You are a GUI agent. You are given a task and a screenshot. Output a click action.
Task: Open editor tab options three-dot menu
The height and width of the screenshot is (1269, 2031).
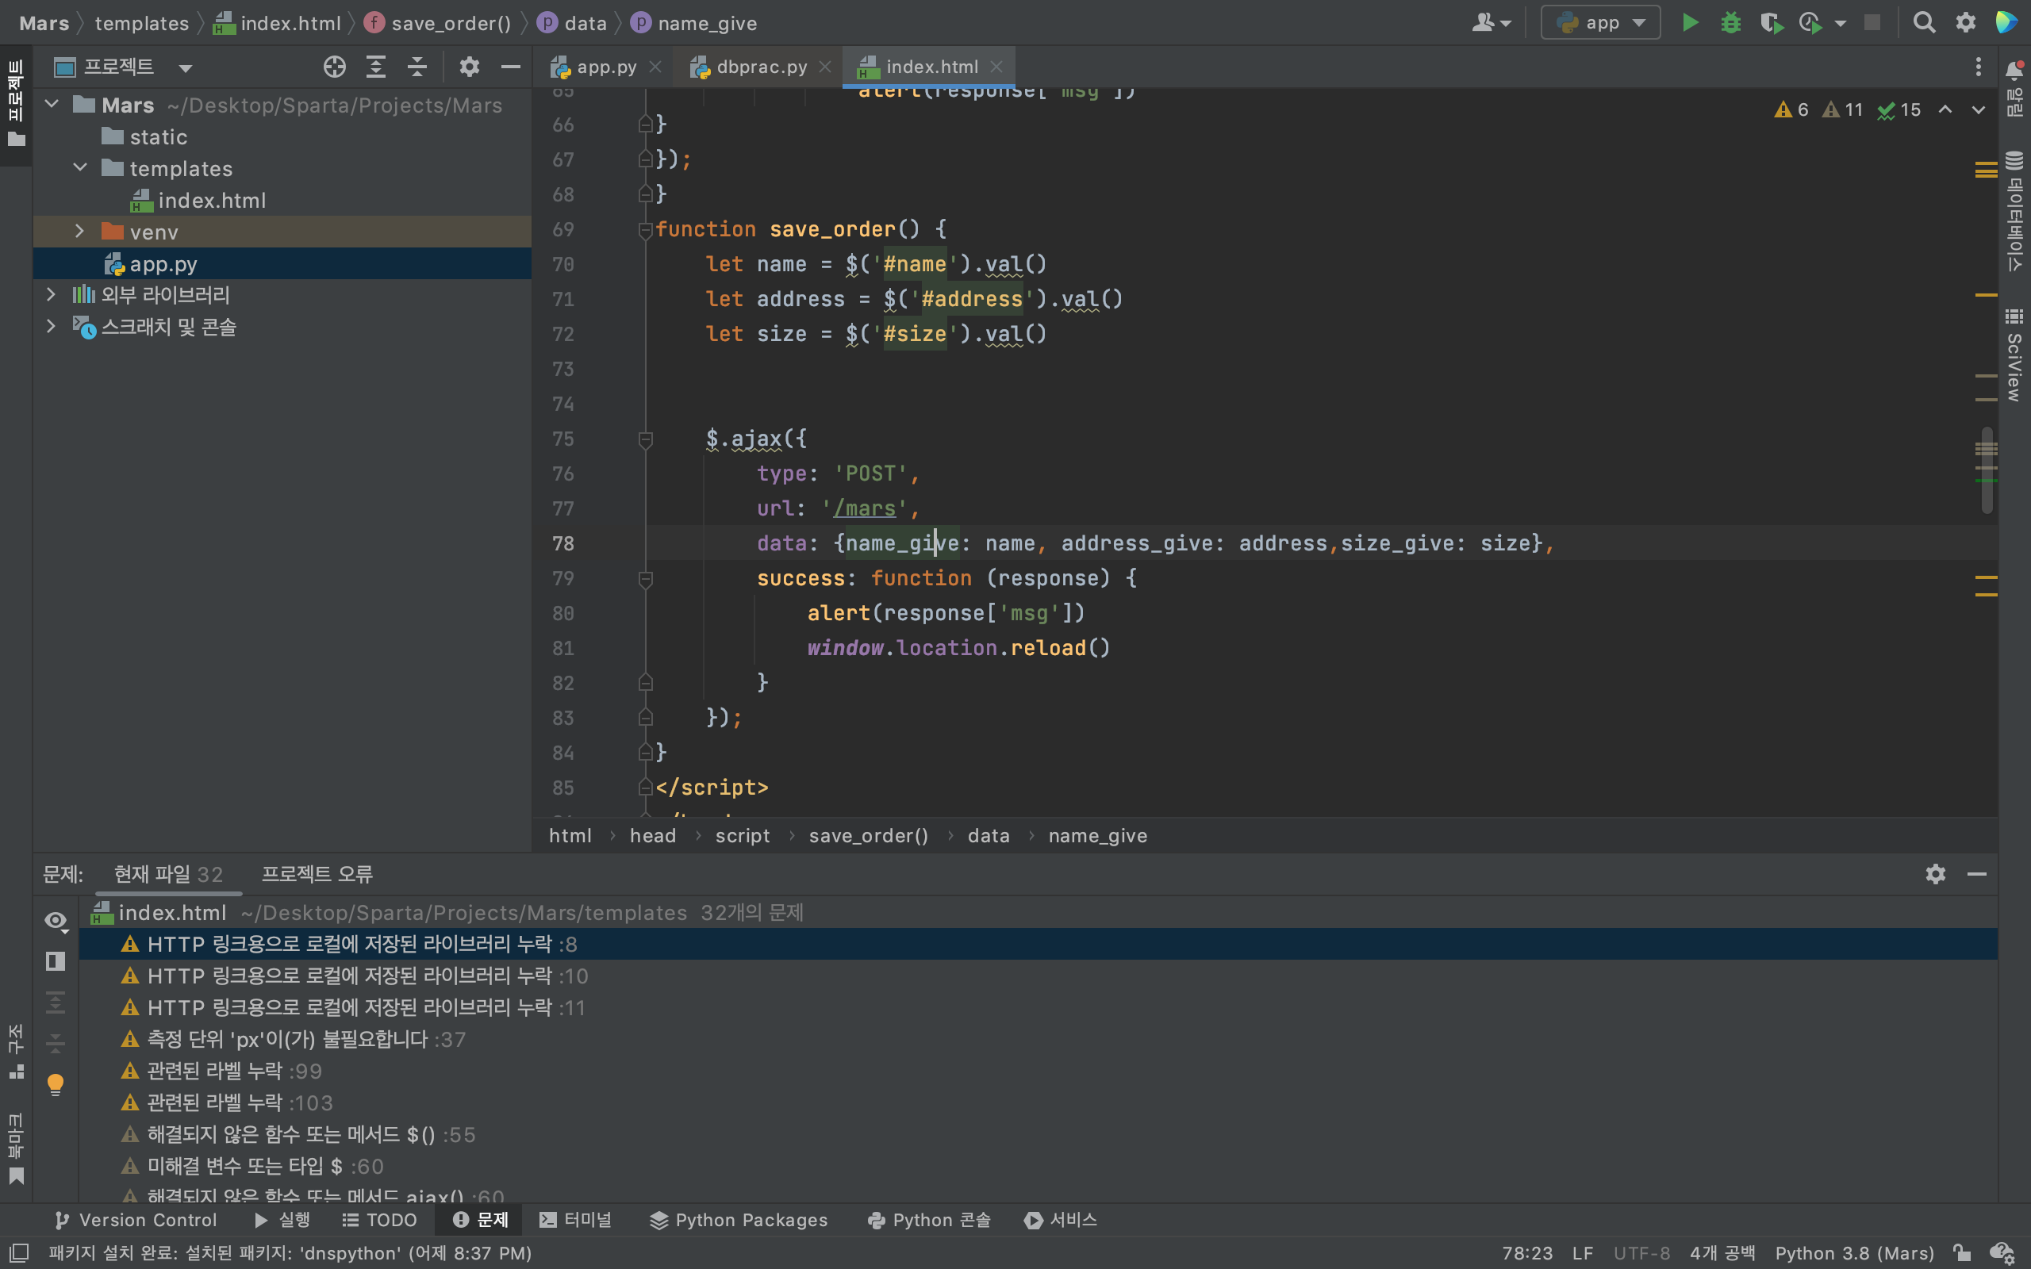[x=1978, y=67]
